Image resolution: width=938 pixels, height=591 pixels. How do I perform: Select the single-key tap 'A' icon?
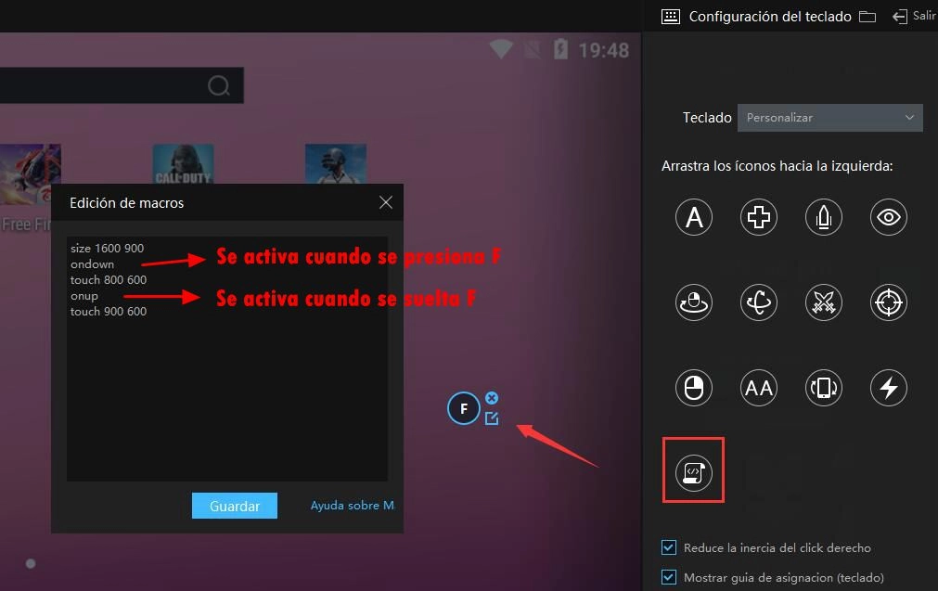click(694, 216)
